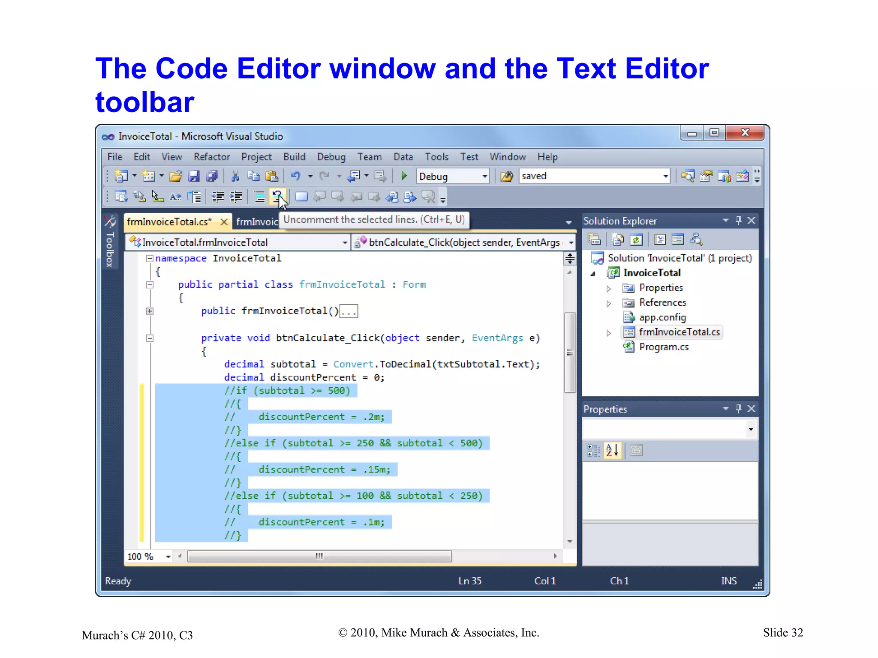Viewport: 878px width, 658px height.
Task: Open the Tools menu
Action: click(x=437, y=157)
